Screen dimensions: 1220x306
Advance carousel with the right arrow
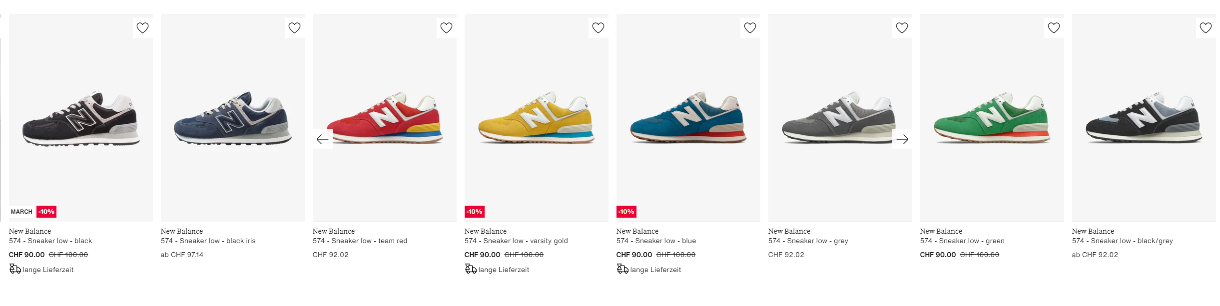(x=902, y=139)
